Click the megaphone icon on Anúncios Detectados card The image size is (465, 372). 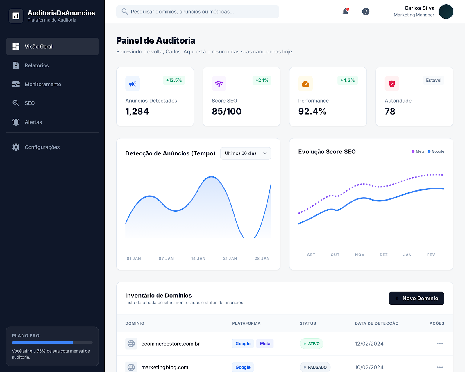(133, 83)
